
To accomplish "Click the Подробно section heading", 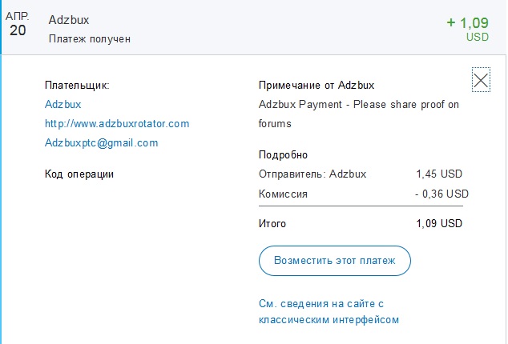I will point(283,154).
